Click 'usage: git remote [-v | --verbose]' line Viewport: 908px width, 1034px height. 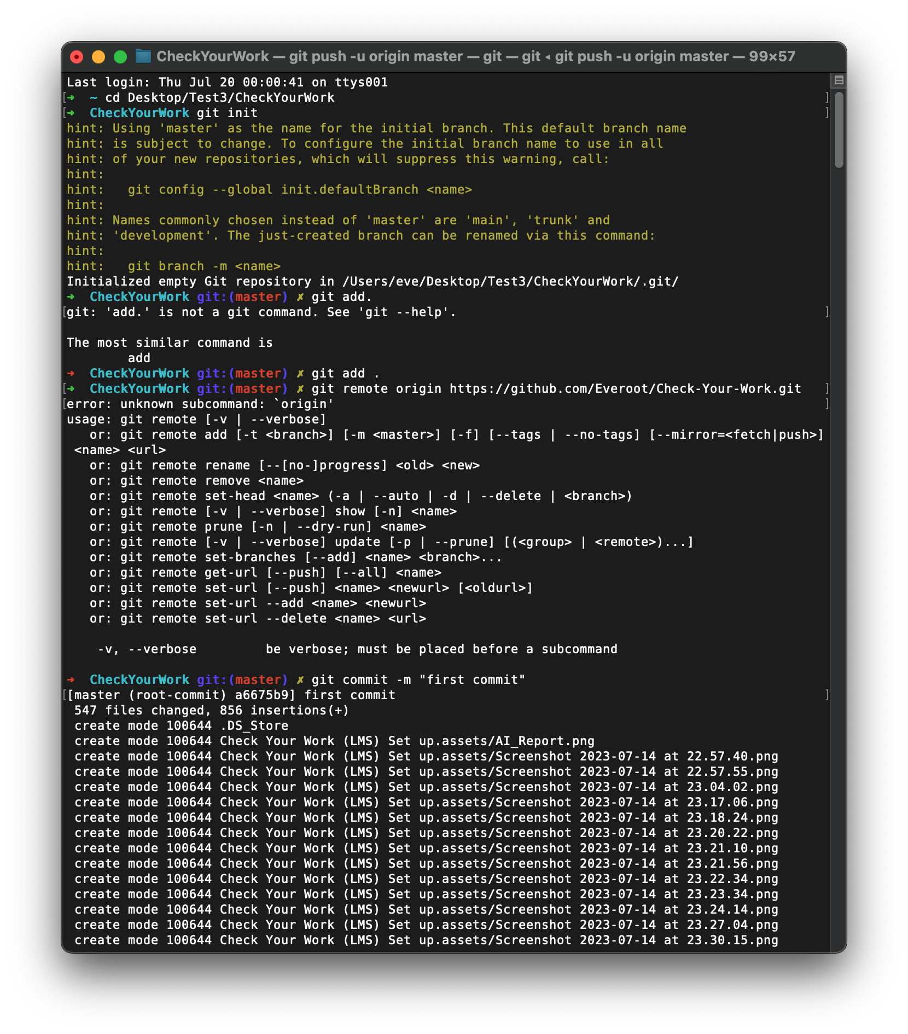click(196, 420)
